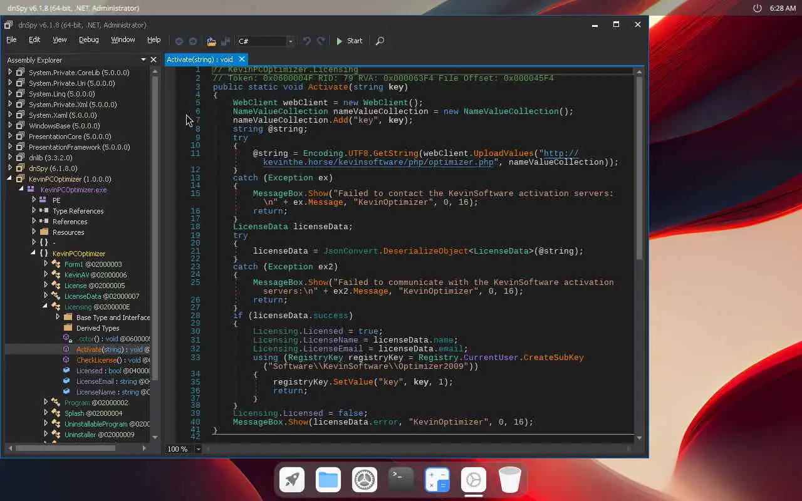Click the KevinAV class icon
Screen dimensions: 802x501
tap(56, 275)
